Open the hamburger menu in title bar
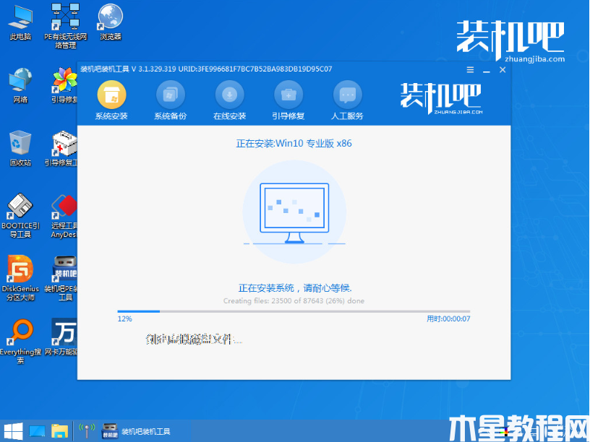This screenshot has height=442, width=590. tap(470, 69)
